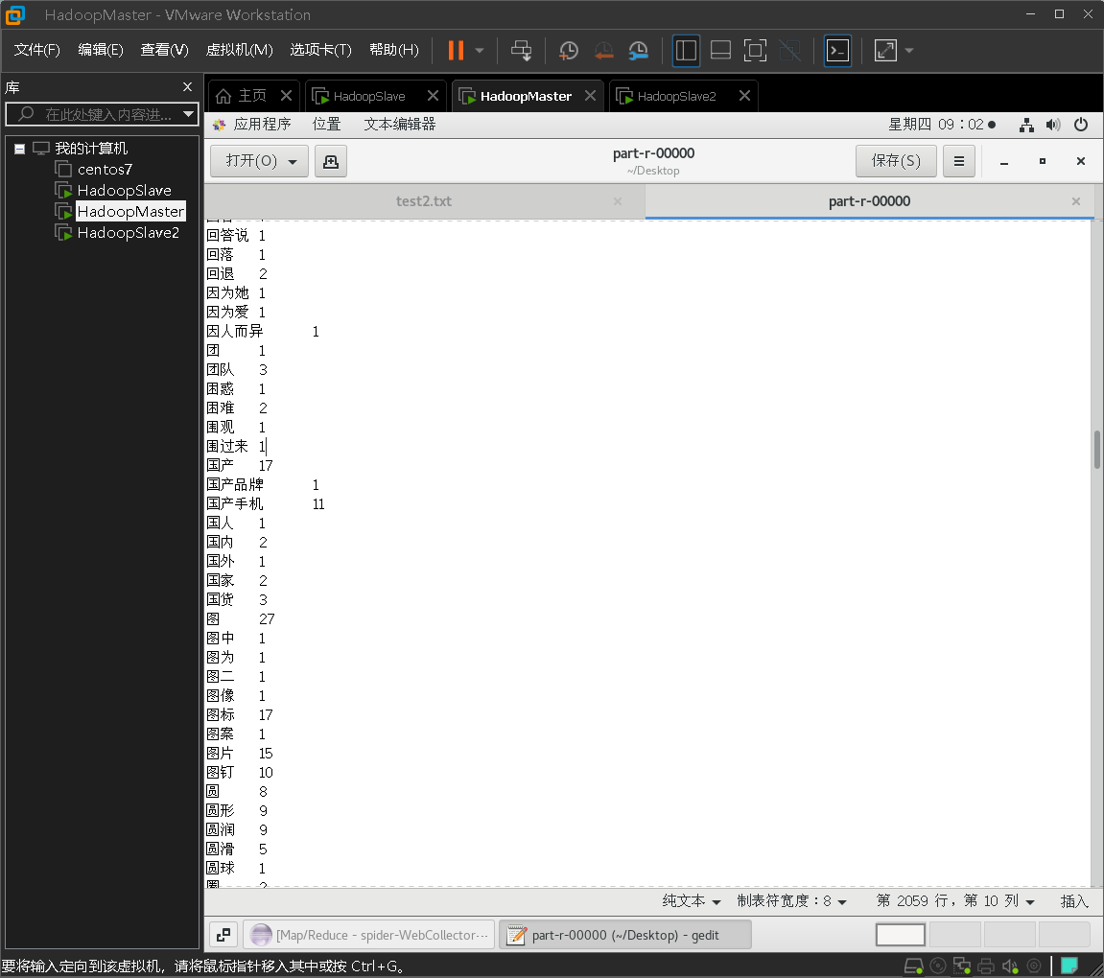The image size is (1104, 978).
Task: Enter full screen mode icon
Action: 755,51
